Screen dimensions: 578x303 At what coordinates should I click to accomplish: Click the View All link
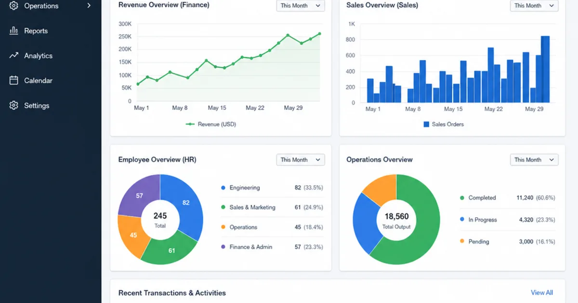[542, 292]
